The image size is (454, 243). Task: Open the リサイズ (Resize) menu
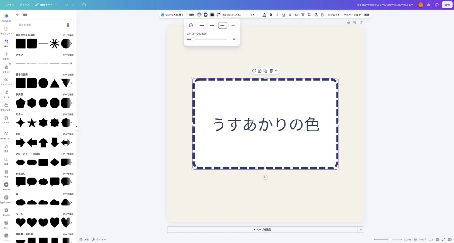25,4
